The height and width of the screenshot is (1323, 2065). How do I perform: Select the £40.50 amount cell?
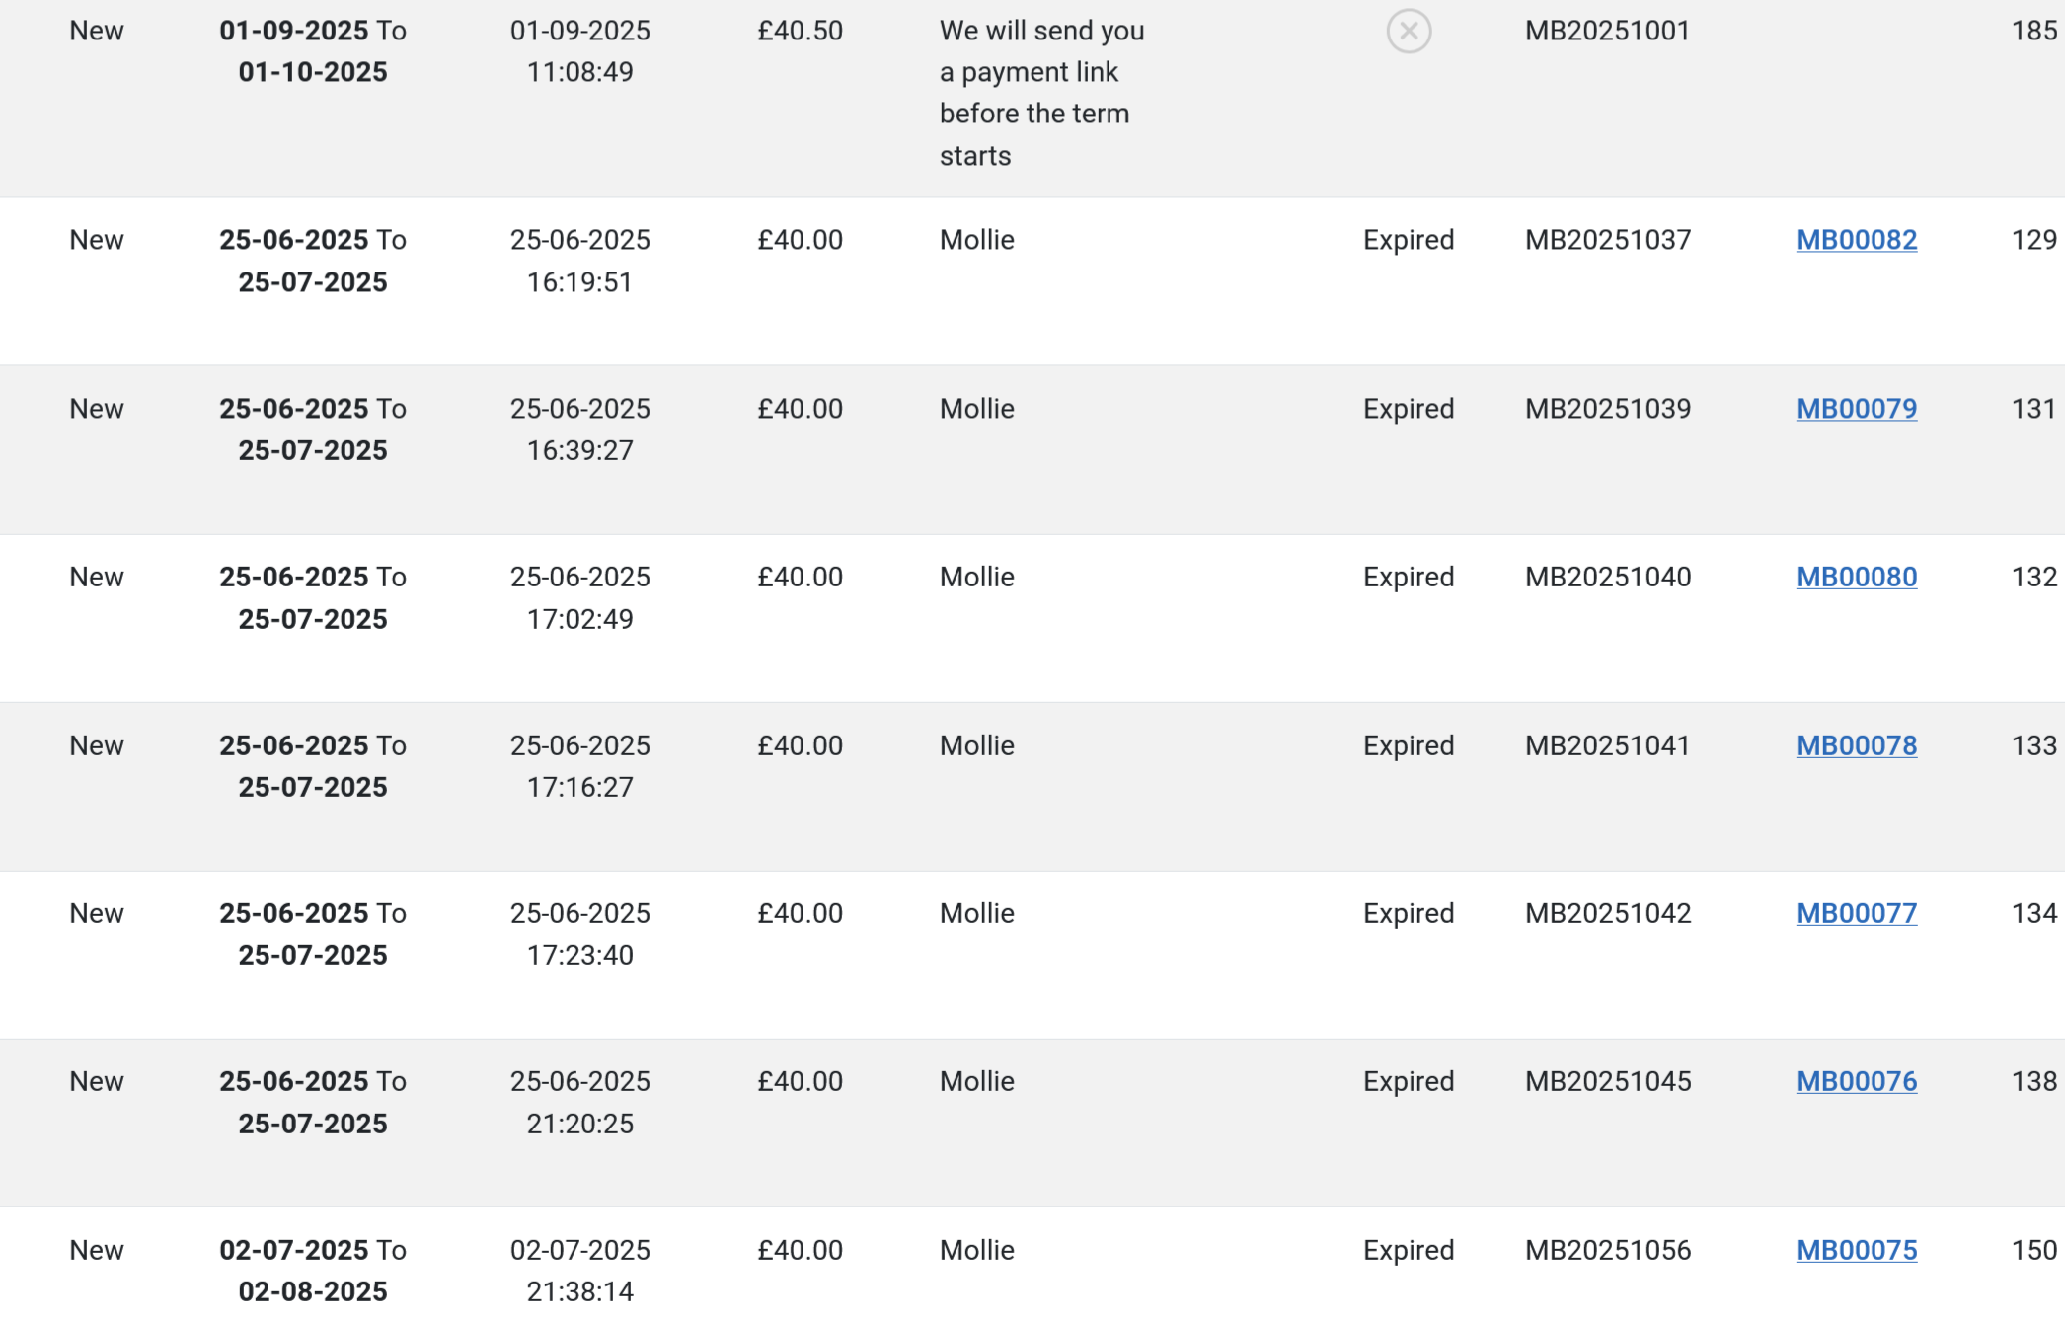point(800,31)
